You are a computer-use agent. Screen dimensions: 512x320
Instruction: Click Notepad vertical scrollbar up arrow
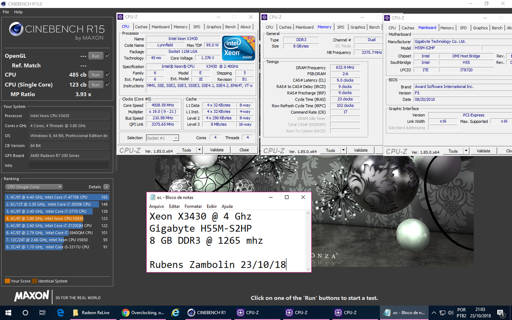(x=308, y=213)
